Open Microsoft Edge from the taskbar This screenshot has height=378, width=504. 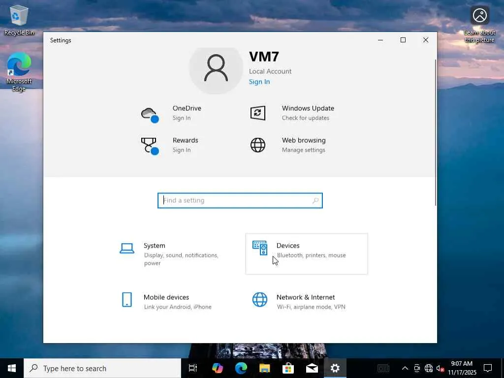241,368
